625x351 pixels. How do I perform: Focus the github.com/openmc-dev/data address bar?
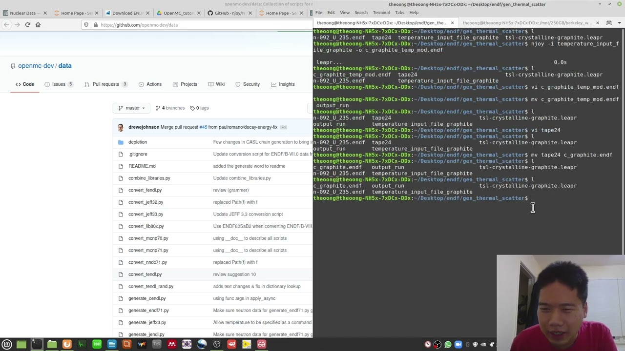click(x=195, y=25)
